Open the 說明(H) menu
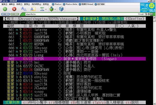Image resolution: width=156 pixels, height=105 pixels. pyautogui.click(x=46, y=4)
